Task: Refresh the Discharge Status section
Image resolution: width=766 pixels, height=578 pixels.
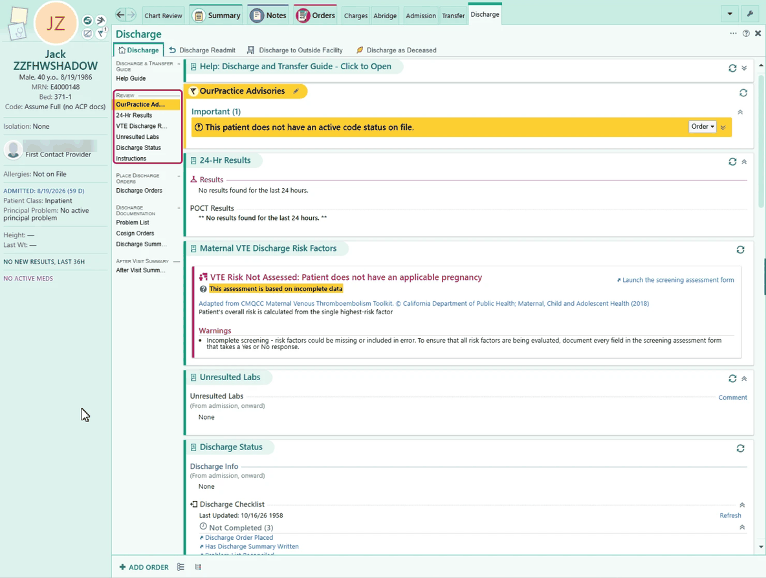Action: (741, 448)
